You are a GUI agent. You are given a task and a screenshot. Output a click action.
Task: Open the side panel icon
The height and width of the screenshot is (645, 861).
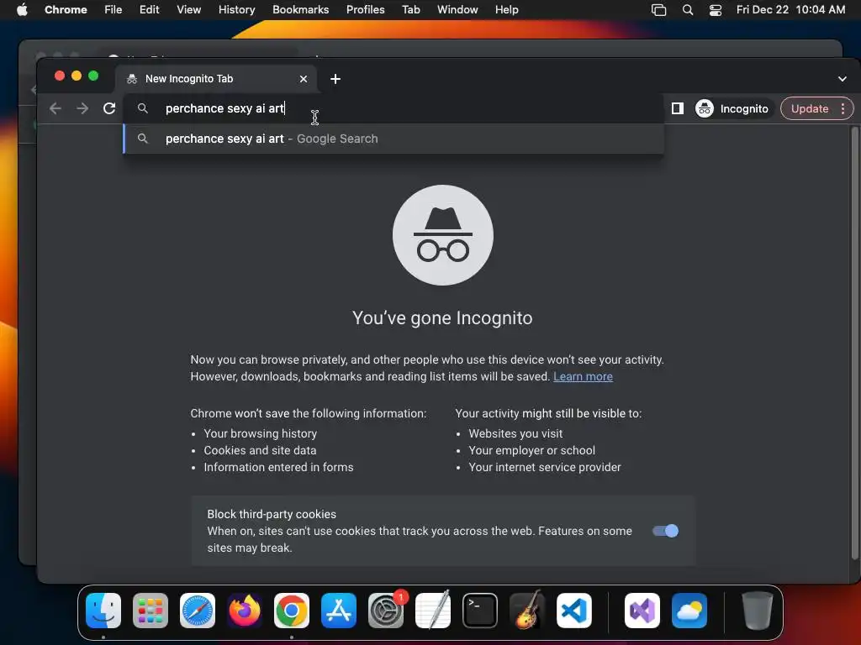(x=678, y=108)
